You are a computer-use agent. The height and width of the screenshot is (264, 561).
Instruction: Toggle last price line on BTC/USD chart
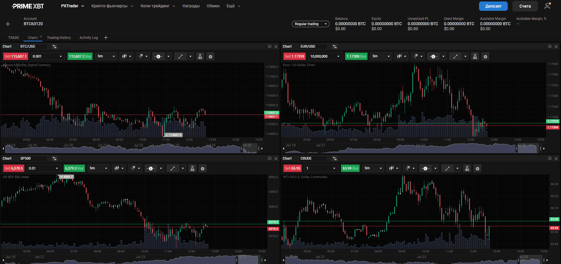coord(158,56)
